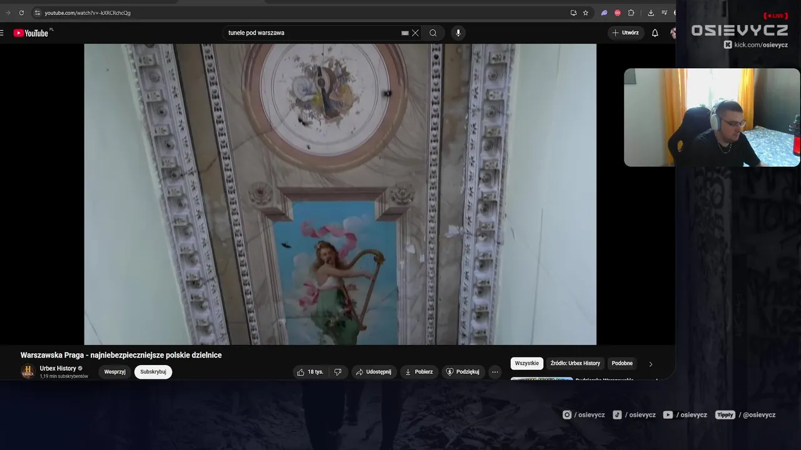Screen dimensions: 801x450
Task: Click the search field containing 'tunele pod warszawa'
Action: 313,32
